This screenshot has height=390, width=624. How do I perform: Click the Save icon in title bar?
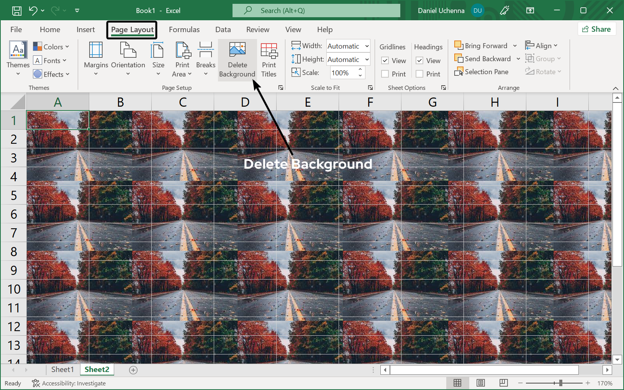click(x=17, y=11)
